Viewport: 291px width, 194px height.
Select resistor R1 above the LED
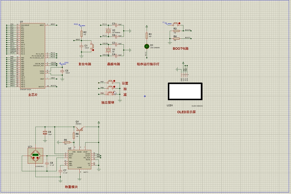147,35
